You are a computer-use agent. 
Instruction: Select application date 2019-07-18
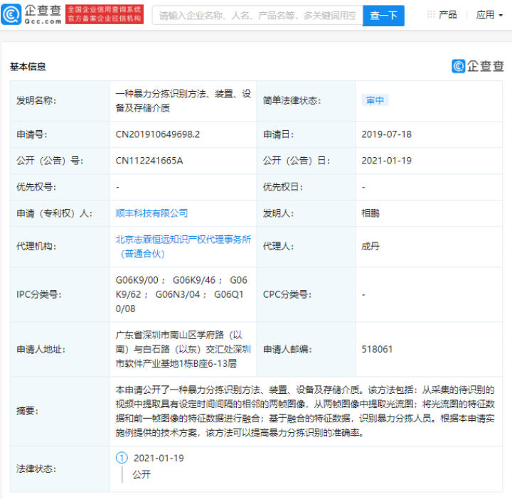click(386, 134)
